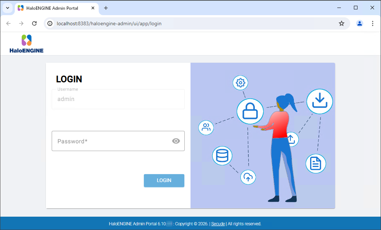Viewport: 381px width, 230px height.
Task: Click the download icon on the illustration
Action: tap(320, 101)
